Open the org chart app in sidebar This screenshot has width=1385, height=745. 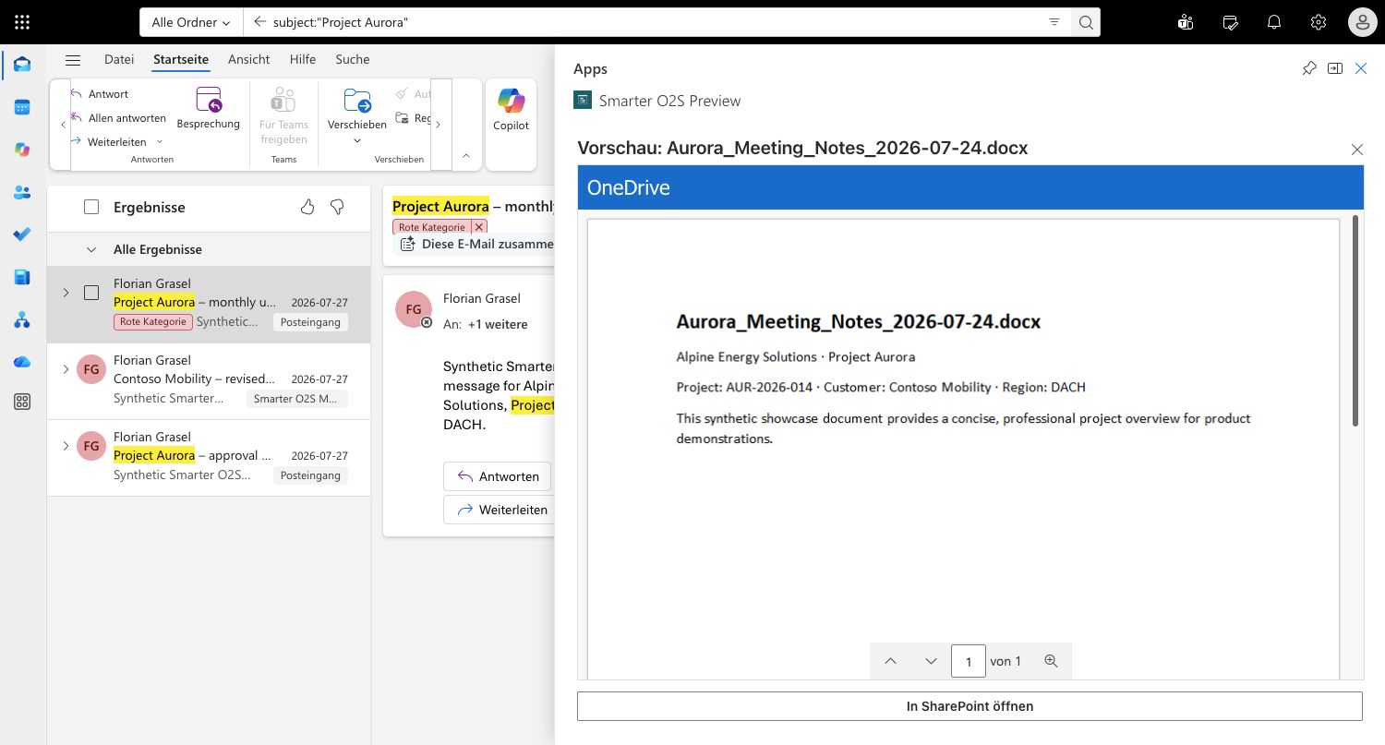22,319
